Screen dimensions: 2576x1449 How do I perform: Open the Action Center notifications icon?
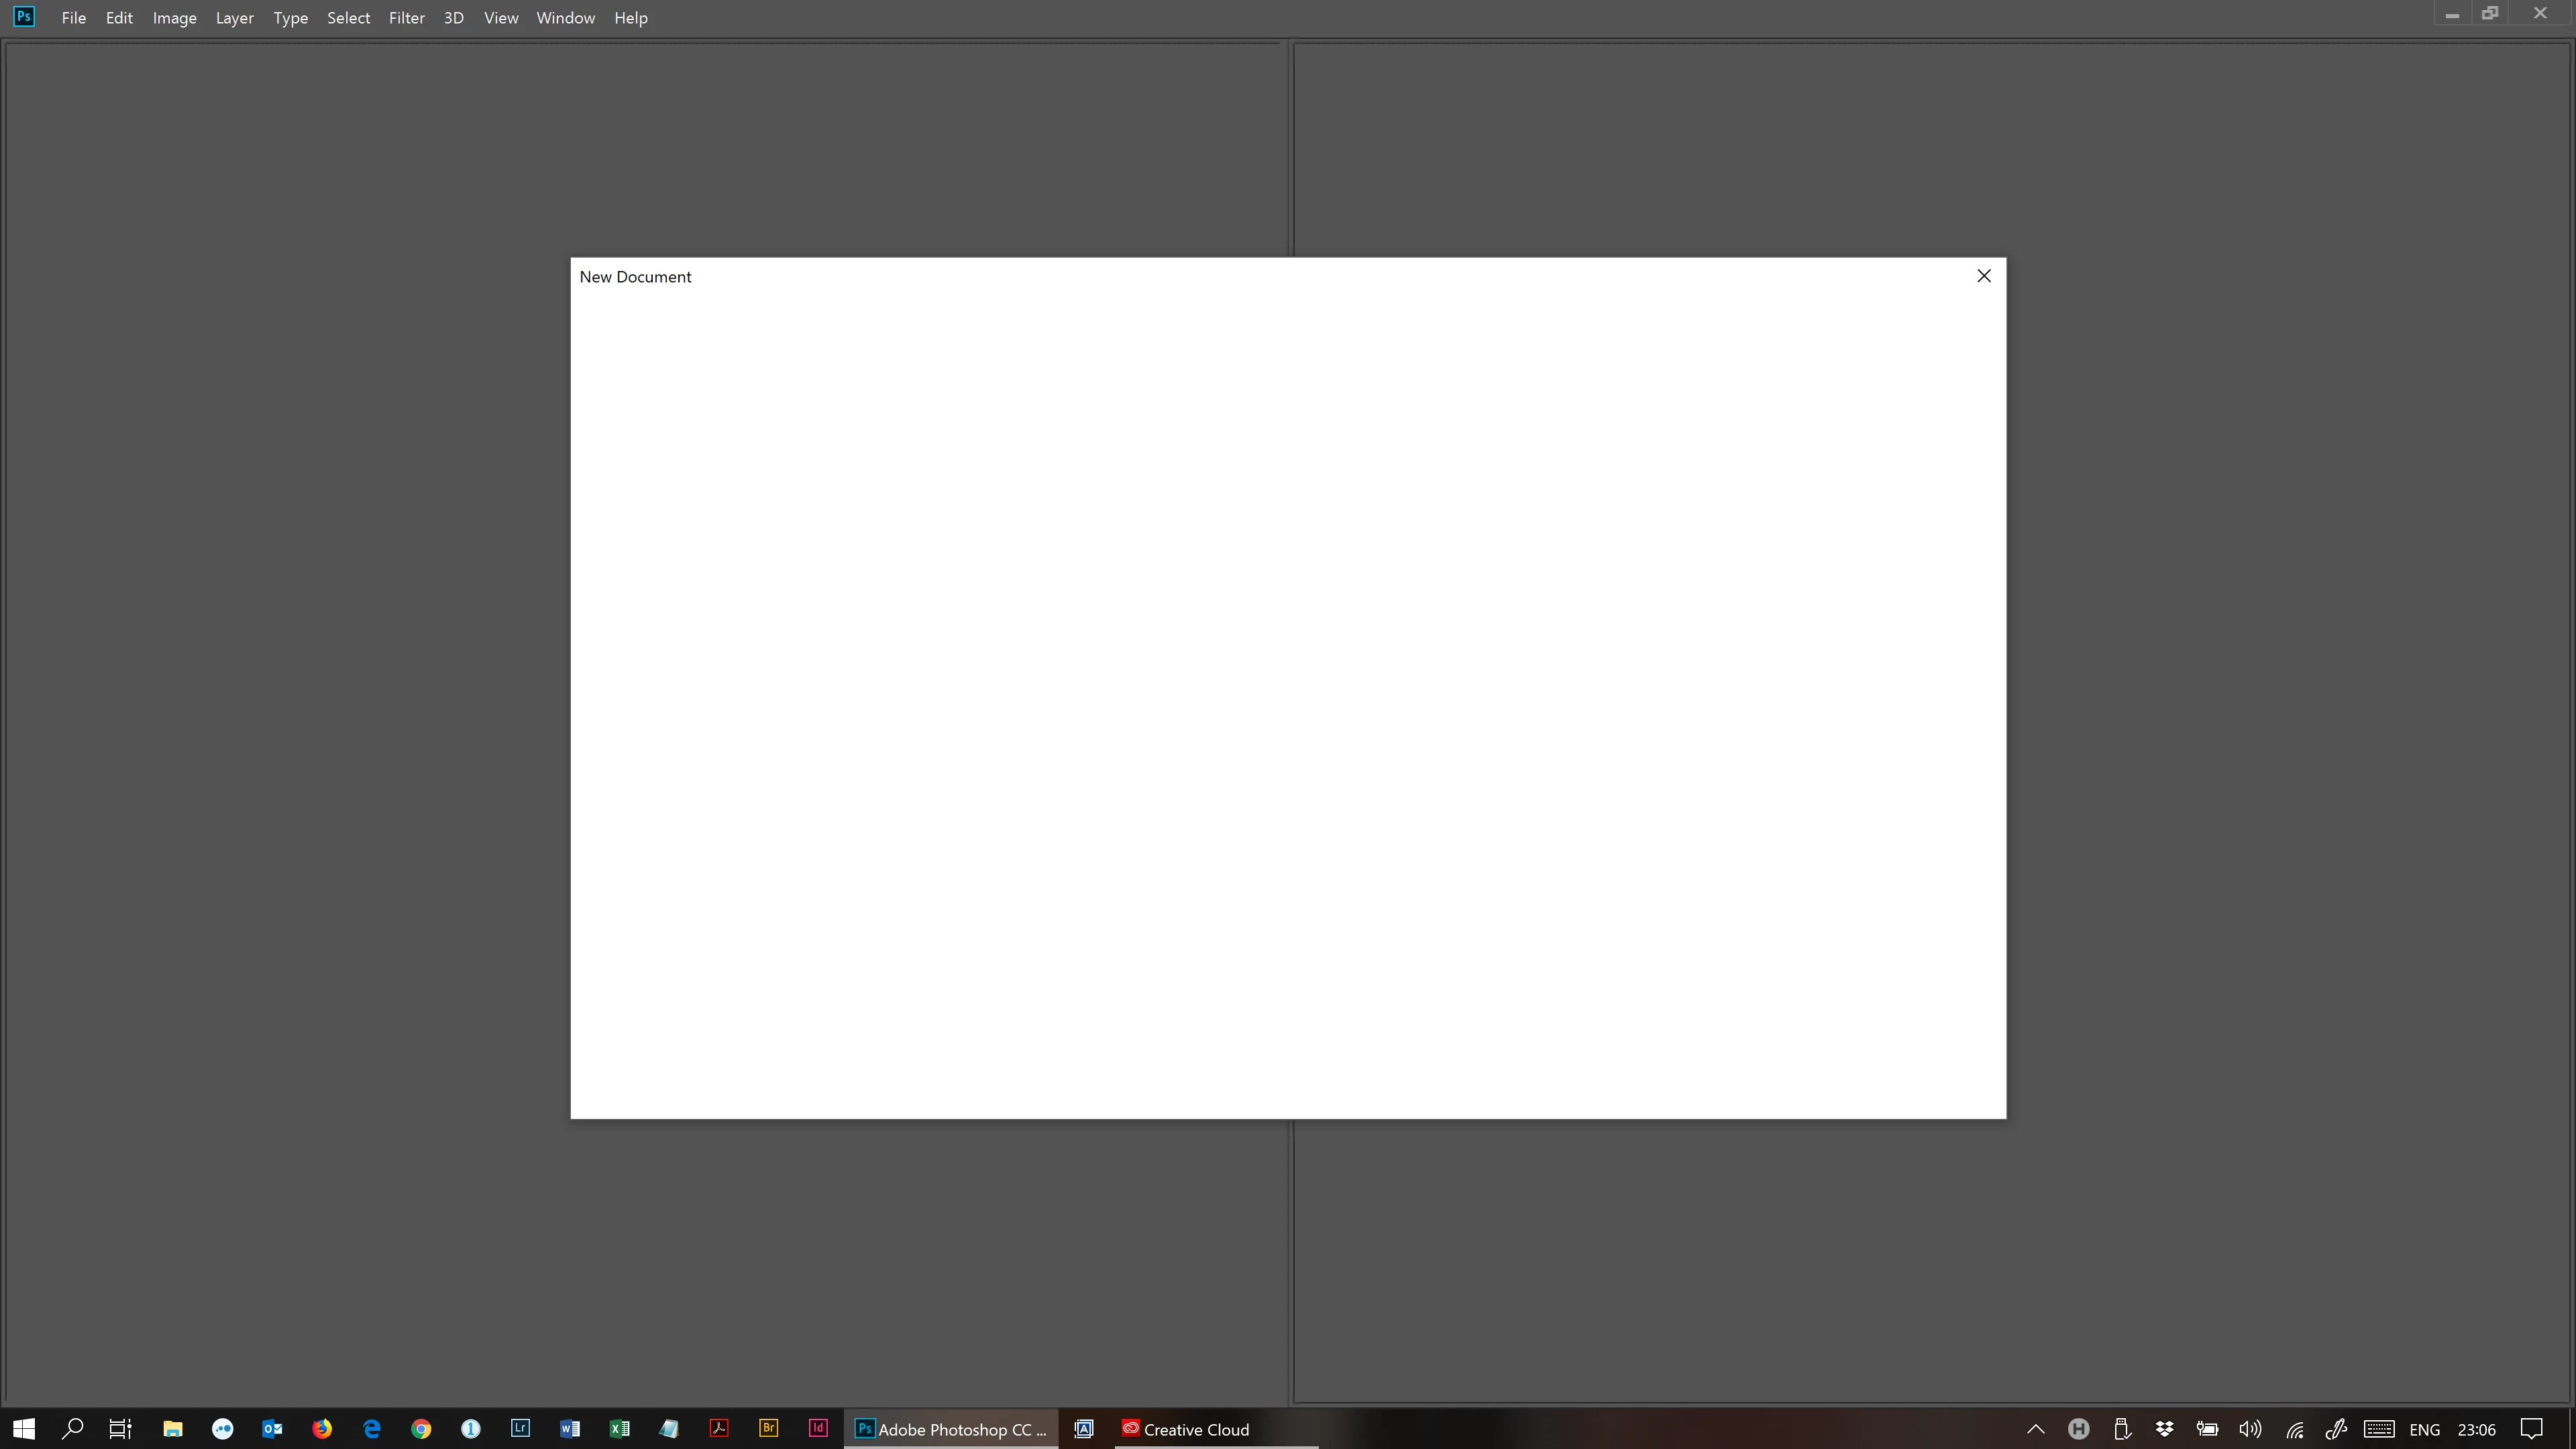pyautogui.click(x=2531, y=1429)
